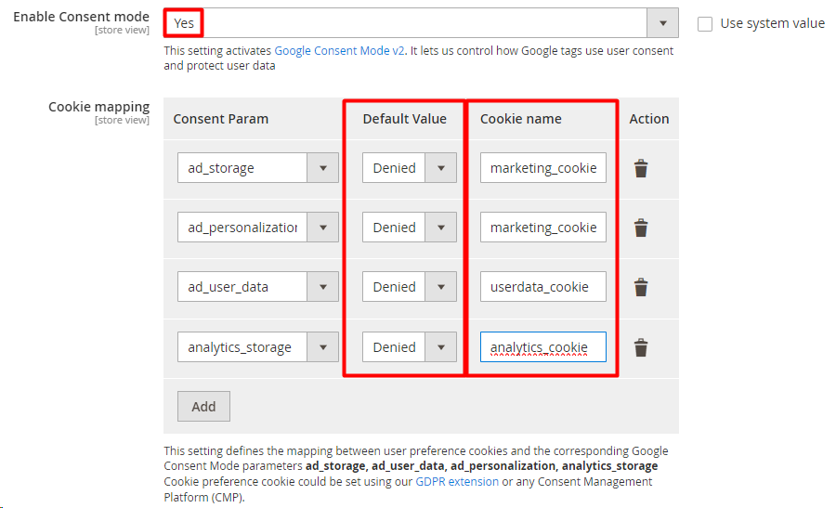This screenshot has height=508, width=836.
Task: Change Default Value for ad_storage row
Action: pyautogui.click(x=410, y=168)
